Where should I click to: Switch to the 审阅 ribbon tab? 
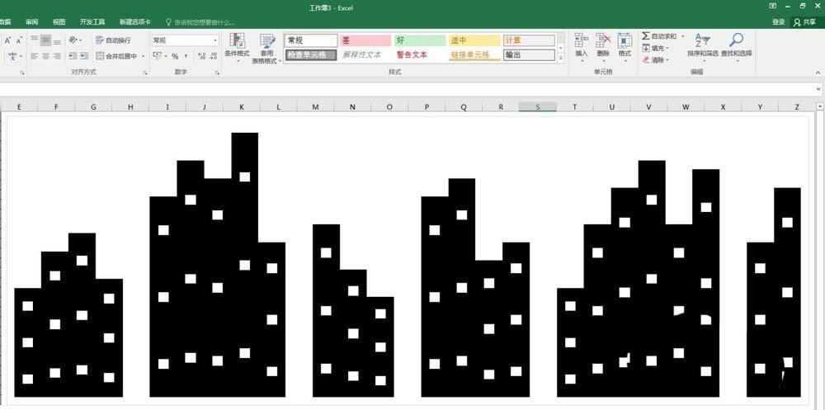click(x=31, y=22)
